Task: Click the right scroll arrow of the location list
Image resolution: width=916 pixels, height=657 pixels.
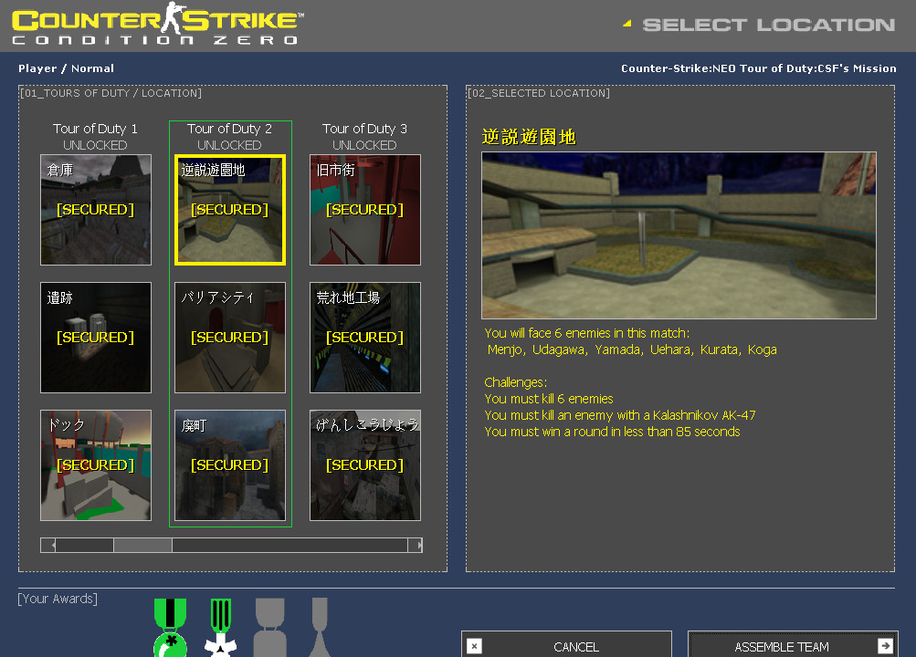Action: point(419,545)
